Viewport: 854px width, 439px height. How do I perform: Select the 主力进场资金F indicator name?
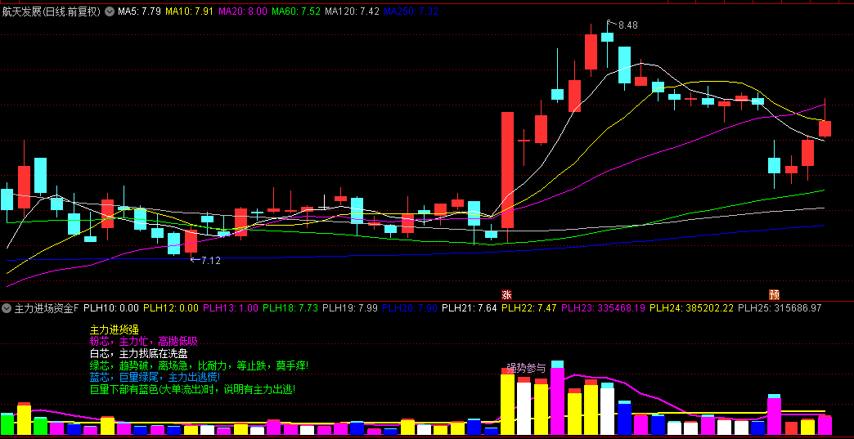(47, 308)
